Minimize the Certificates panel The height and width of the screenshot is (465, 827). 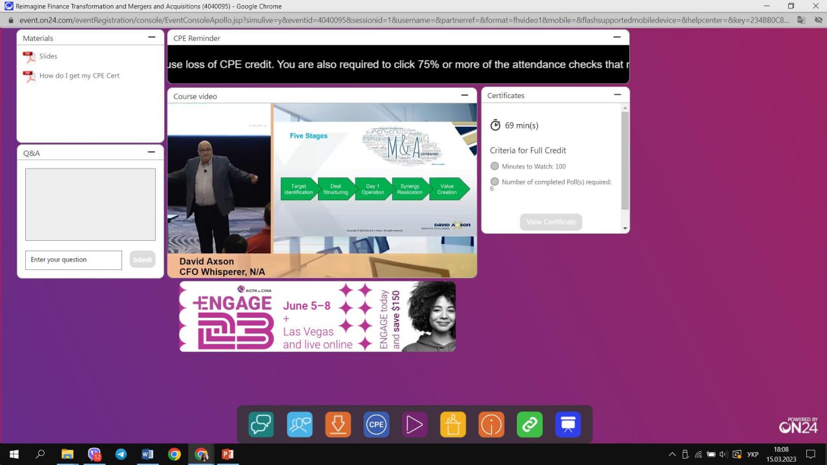coord(617,95)
